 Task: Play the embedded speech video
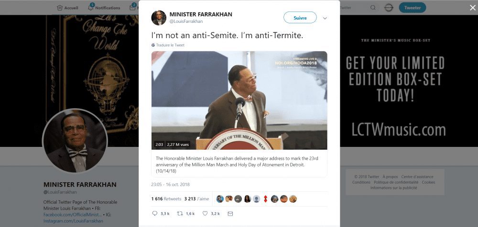click(x=239, y=101)
